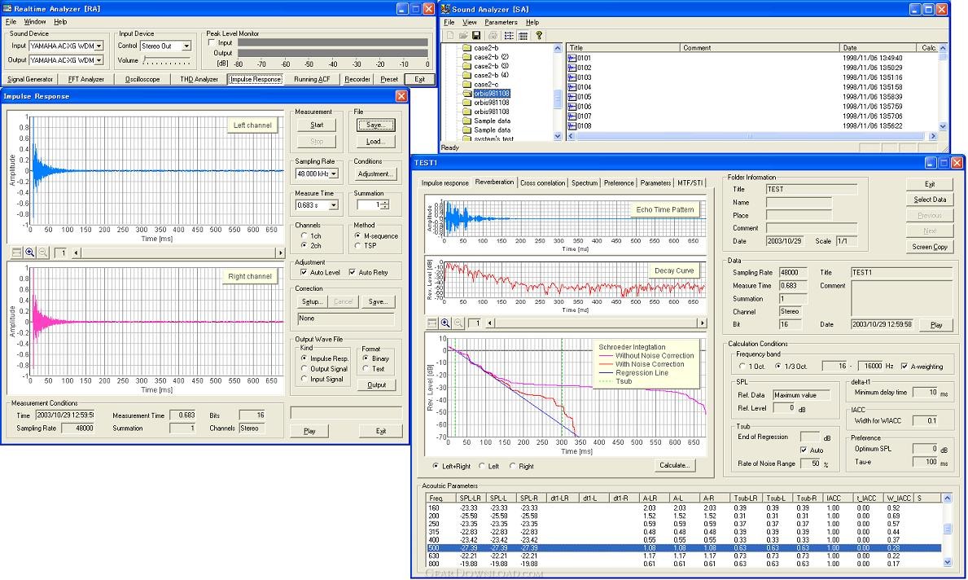Click Acoustic Parameters table scroll-down arrow
968x580 pixels.
pyautogui.click(x=948, y=562)
